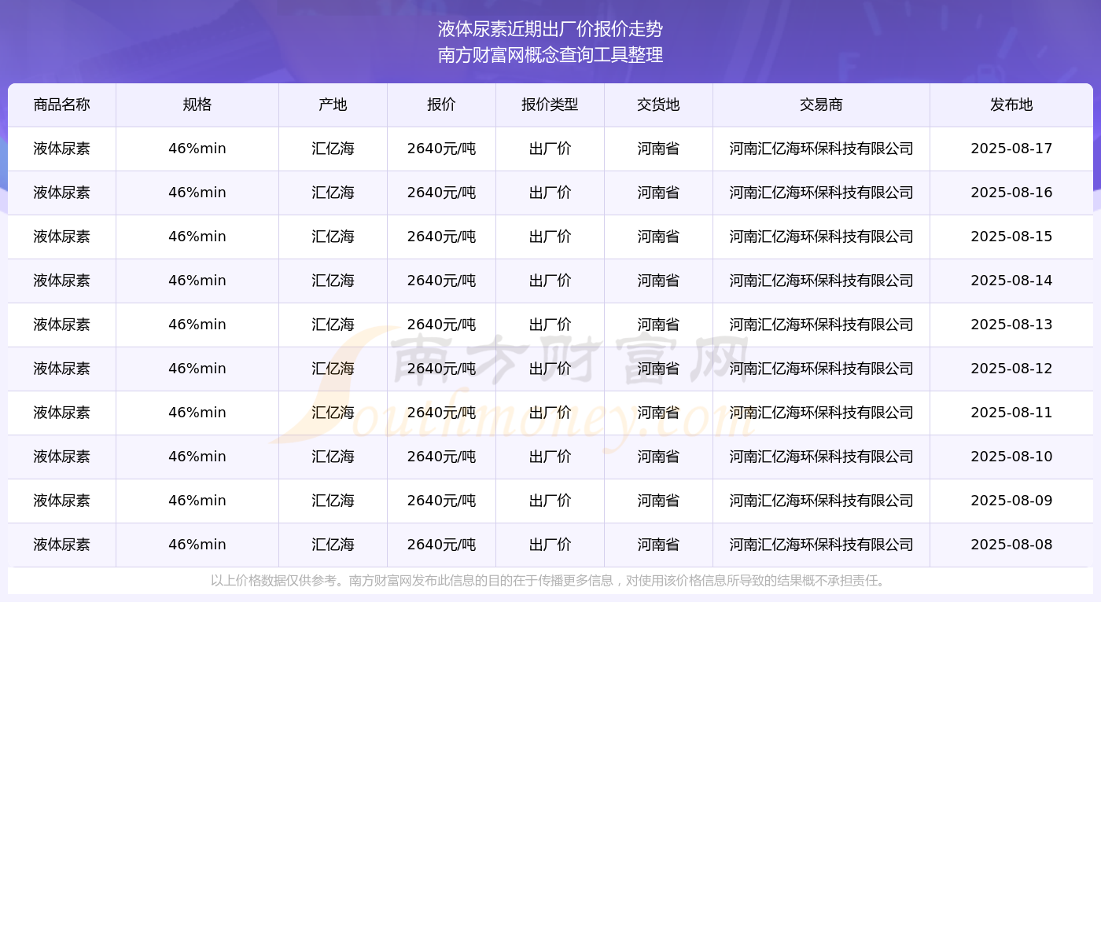Click 汇亿海 in the 2025-08-10 row
The width and height of the screenshot is (1101, 947).
[333, 457]
